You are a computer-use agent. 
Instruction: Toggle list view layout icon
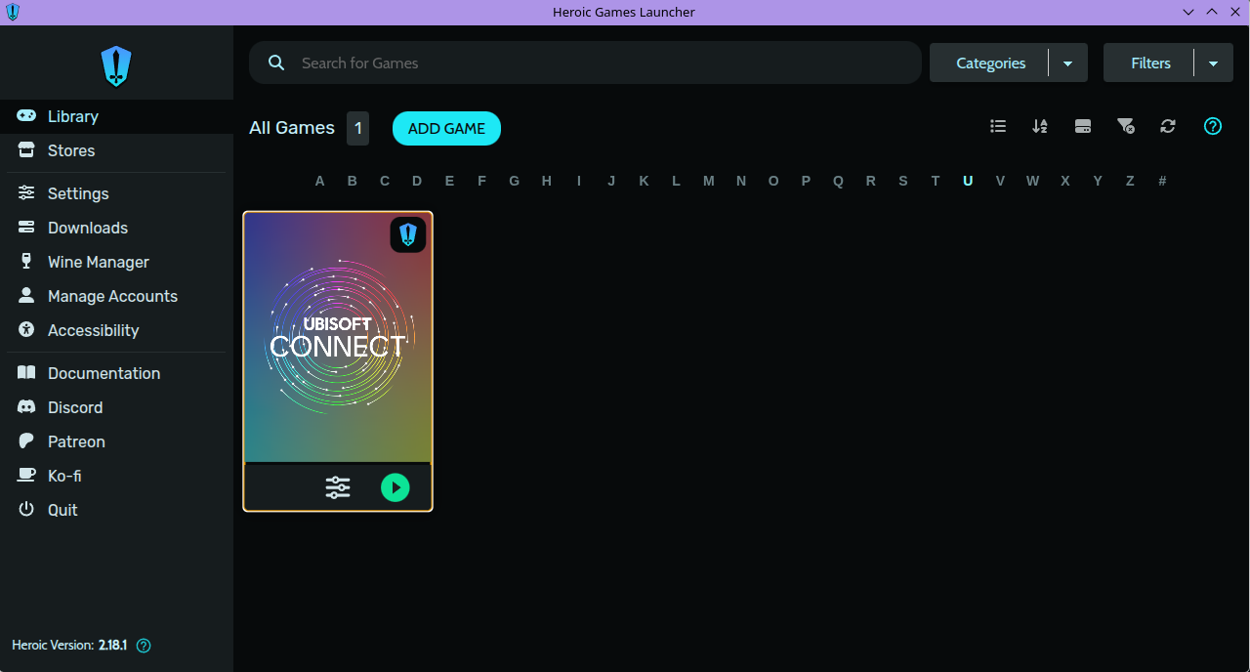(x=998, y=126)
